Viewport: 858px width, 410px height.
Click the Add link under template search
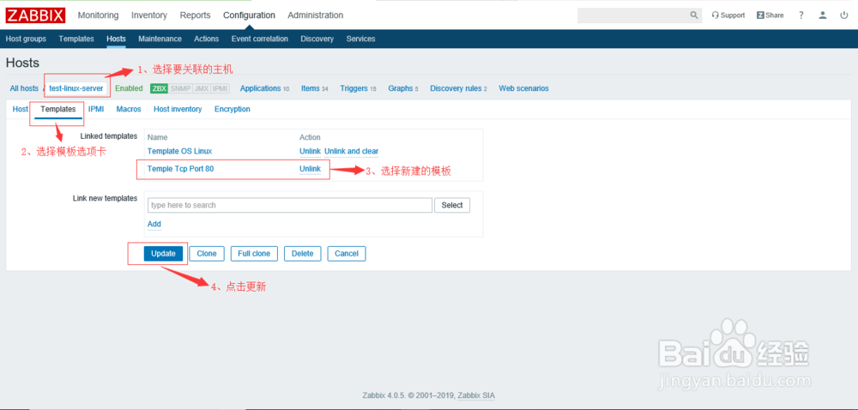pos(154,224)
